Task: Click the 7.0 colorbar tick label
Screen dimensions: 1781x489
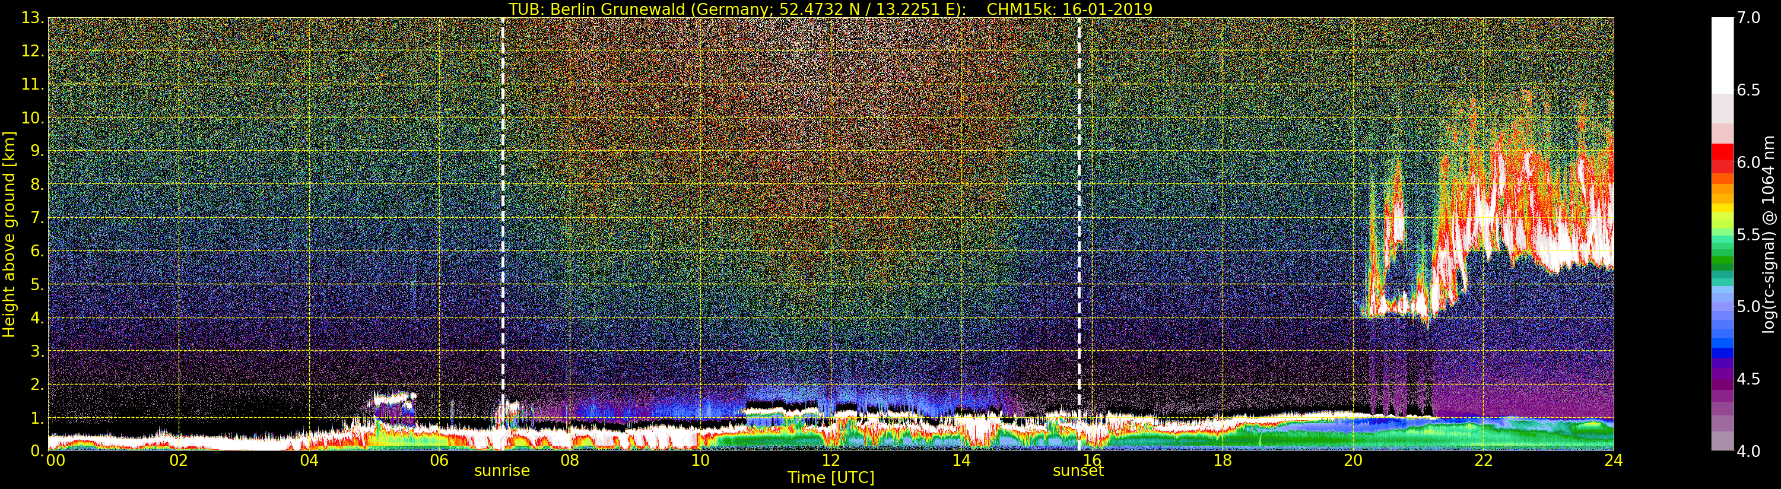Action: point(1748,18)
